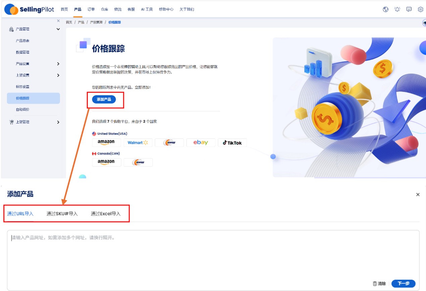
Task: Click the 添加产品 button
Action: (x=104, y=99)
